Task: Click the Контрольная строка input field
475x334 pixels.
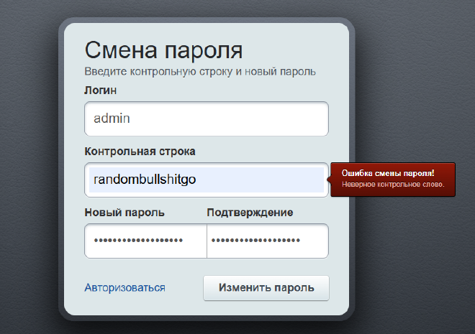Action: coord(207,180)
